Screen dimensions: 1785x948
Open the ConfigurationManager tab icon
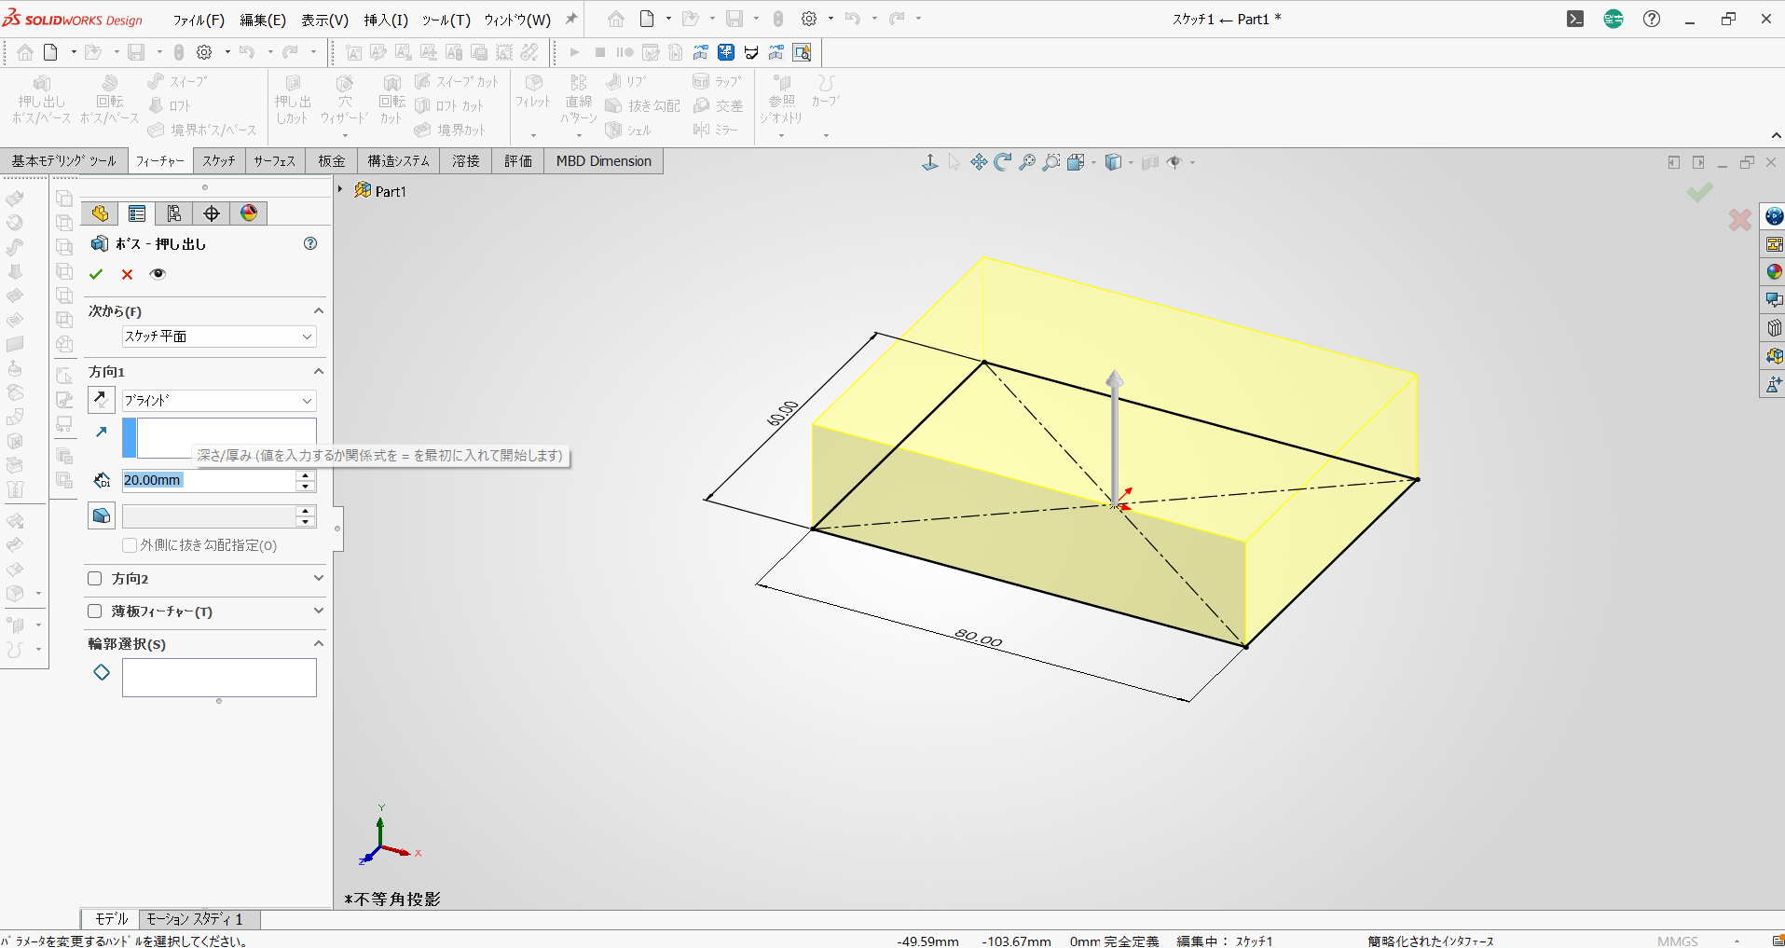[174, 213]
